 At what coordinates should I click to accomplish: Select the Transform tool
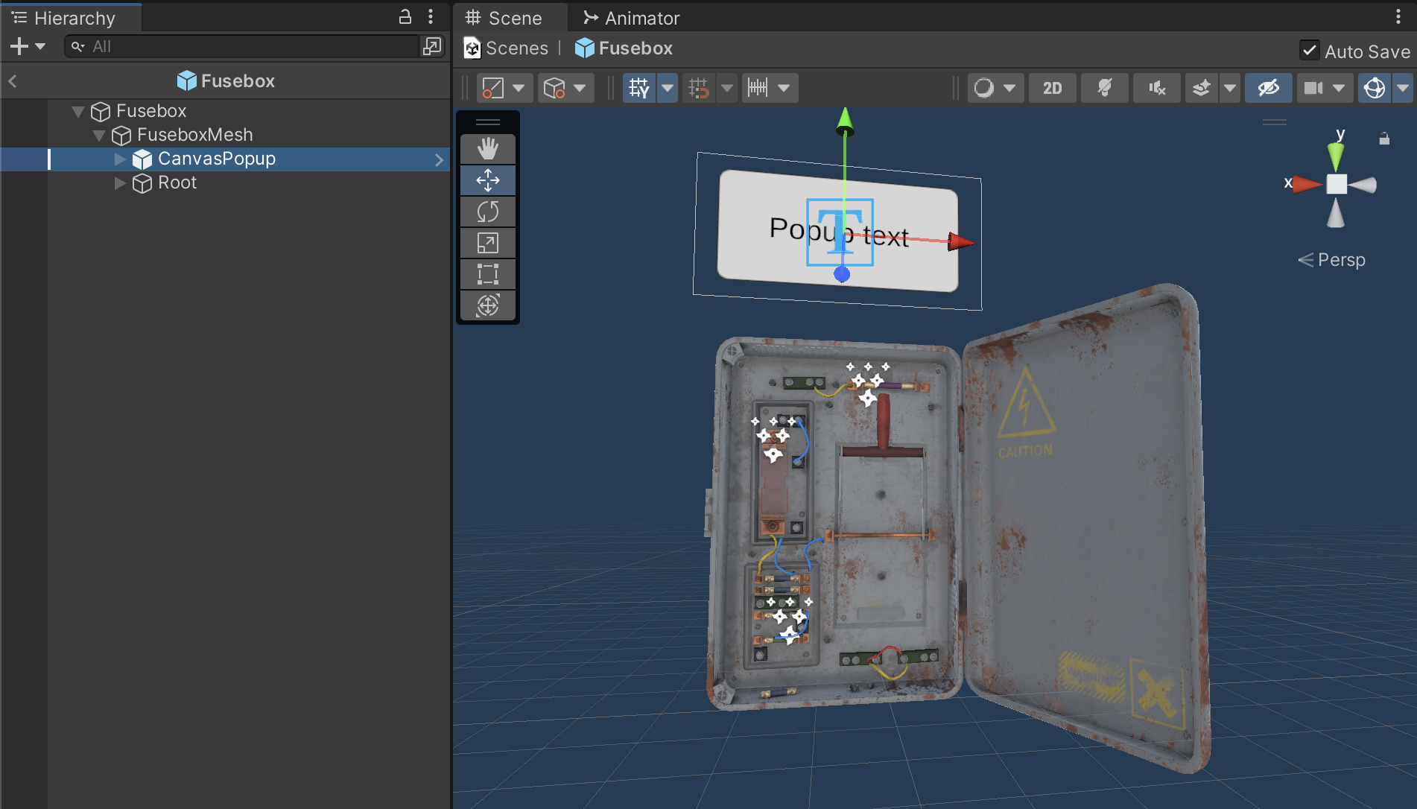(488, 305)
